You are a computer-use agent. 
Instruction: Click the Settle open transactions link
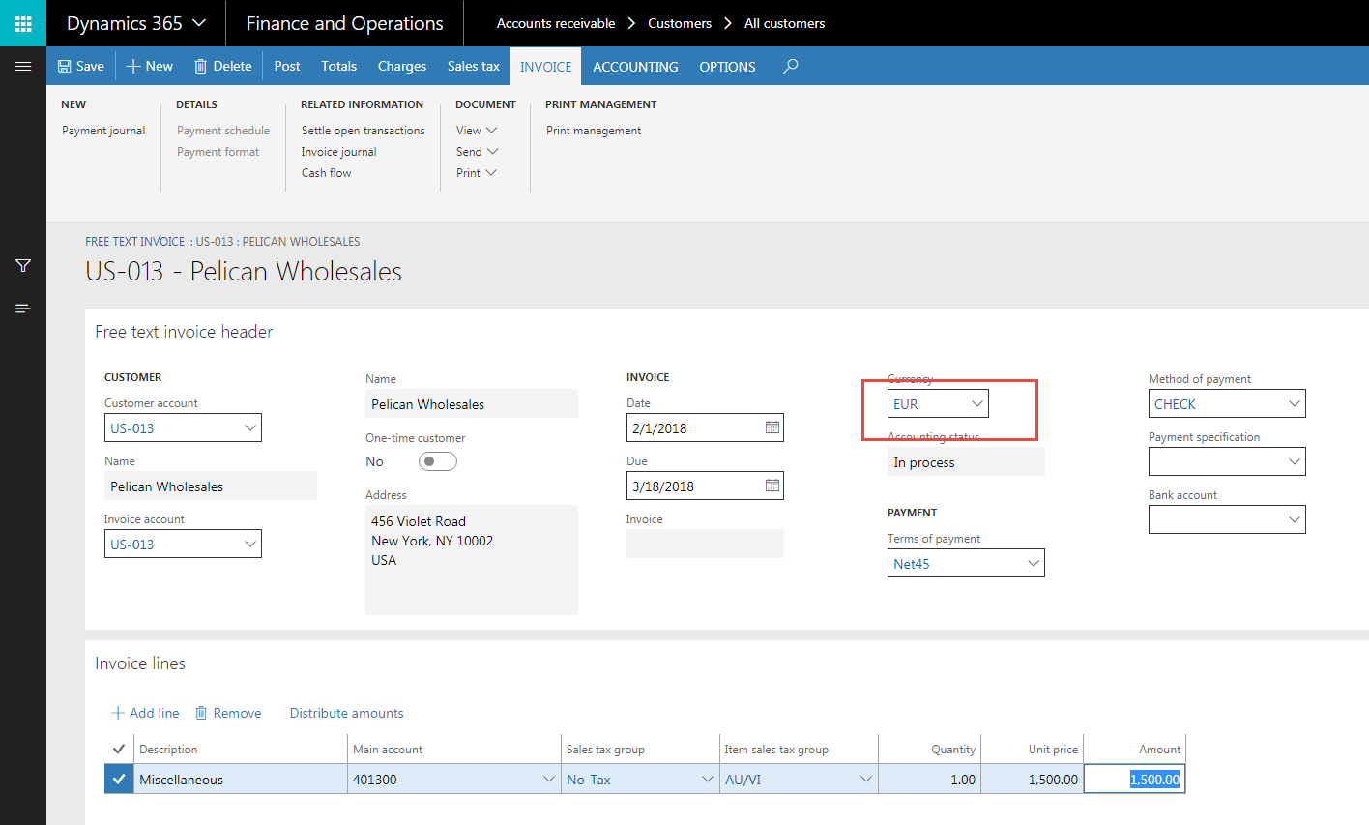pos(363,131)
